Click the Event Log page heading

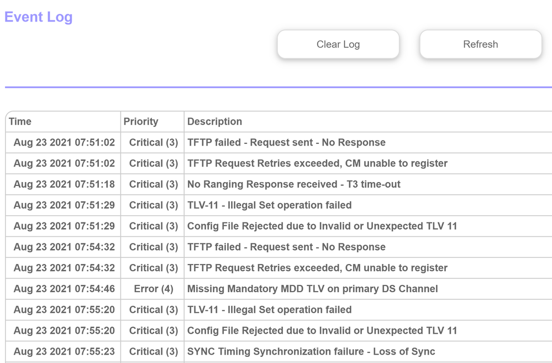39,17
